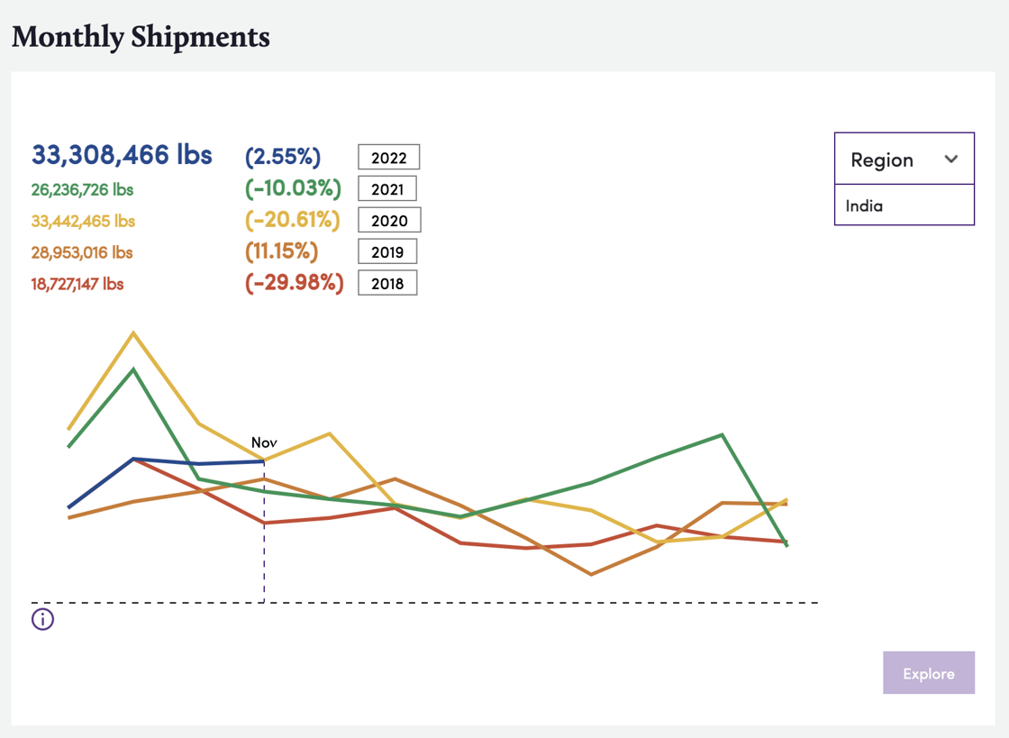
Task: Toggle the 2021 series visibility
Action: coord(387,188)
